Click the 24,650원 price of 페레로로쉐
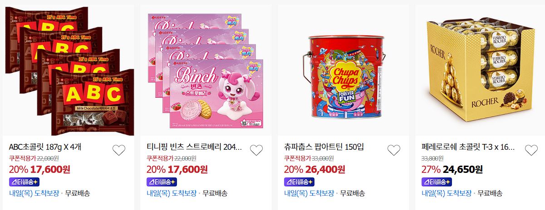 pyautogui.click(x=463, y=169)
